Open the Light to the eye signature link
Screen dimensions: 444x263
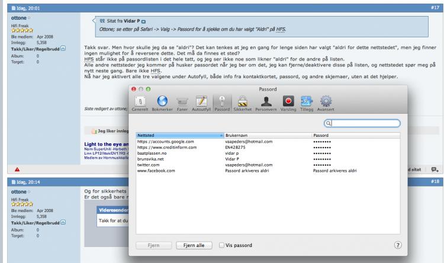click(x=106, y=145)
